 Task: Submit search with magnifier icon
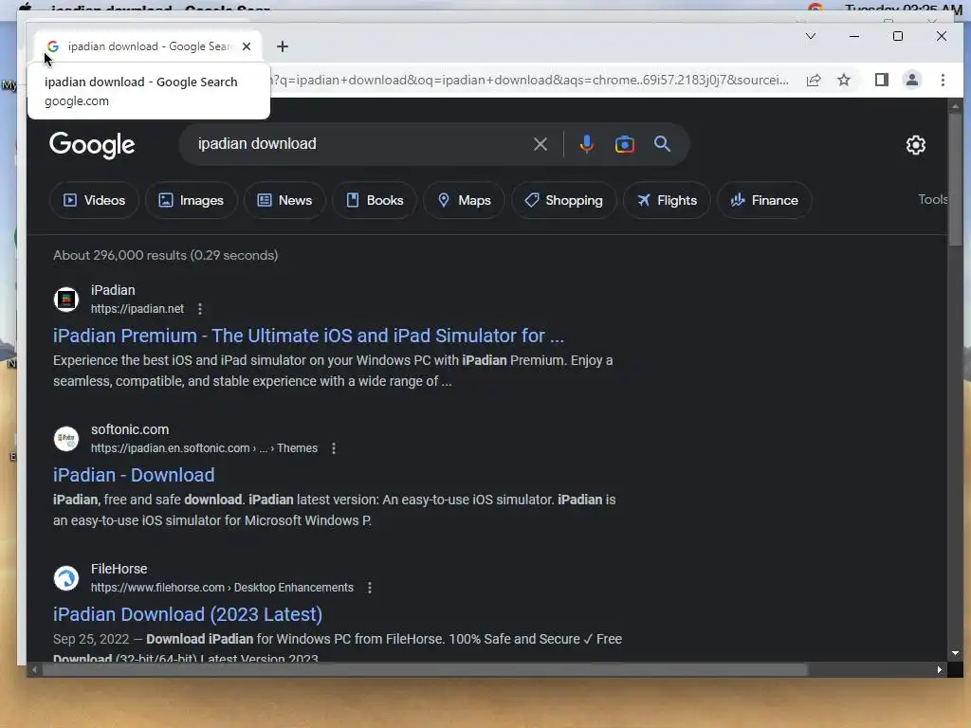coord(662,144)
